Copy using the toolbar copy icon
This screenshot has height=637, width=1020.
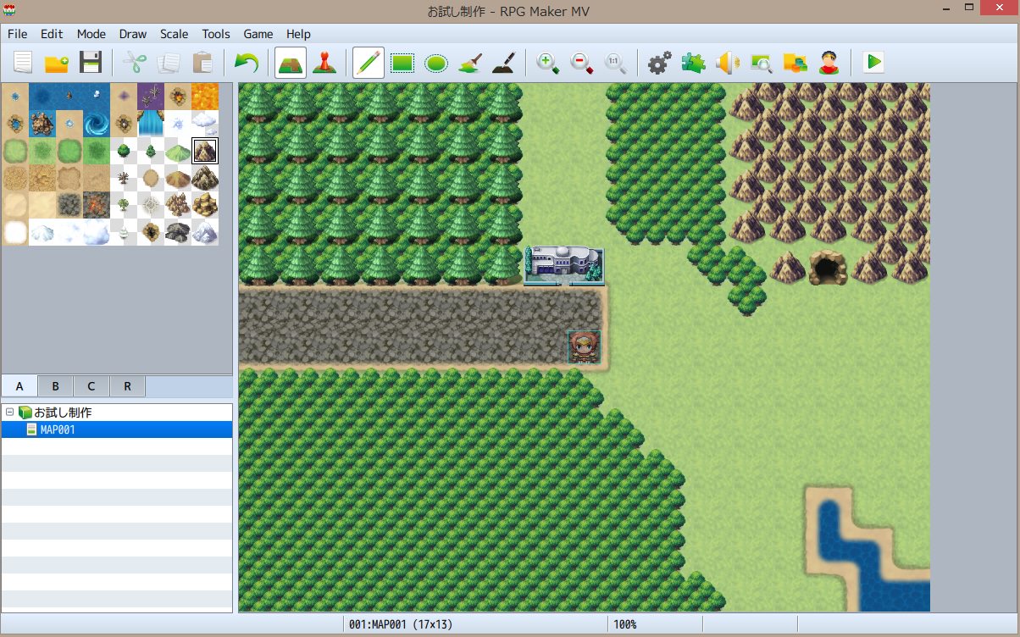(169, 63)
